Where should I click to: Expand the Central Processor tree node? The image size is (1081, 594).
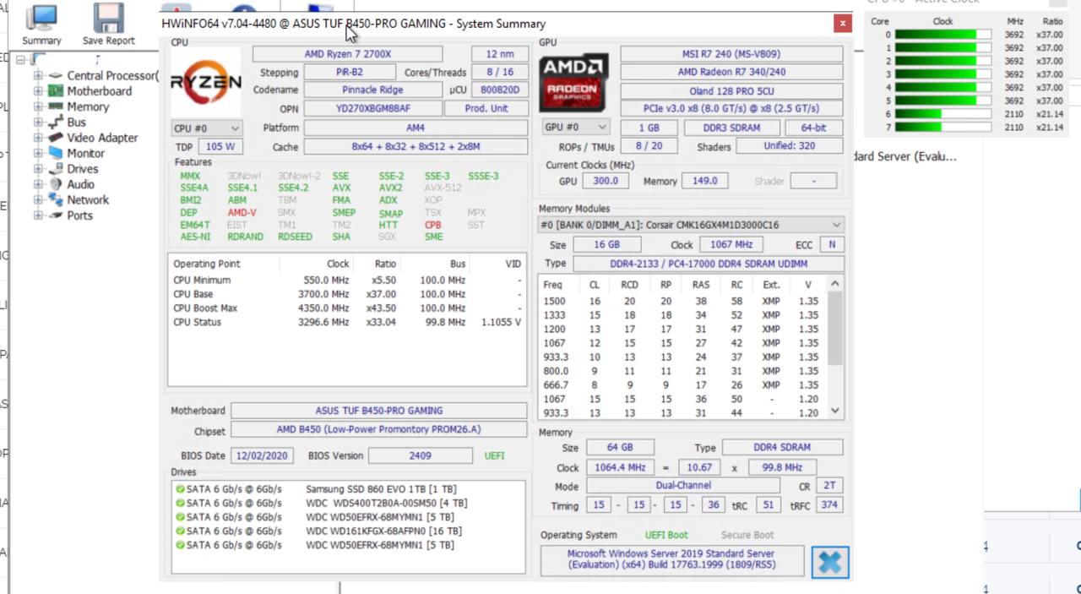pos(38,75)
